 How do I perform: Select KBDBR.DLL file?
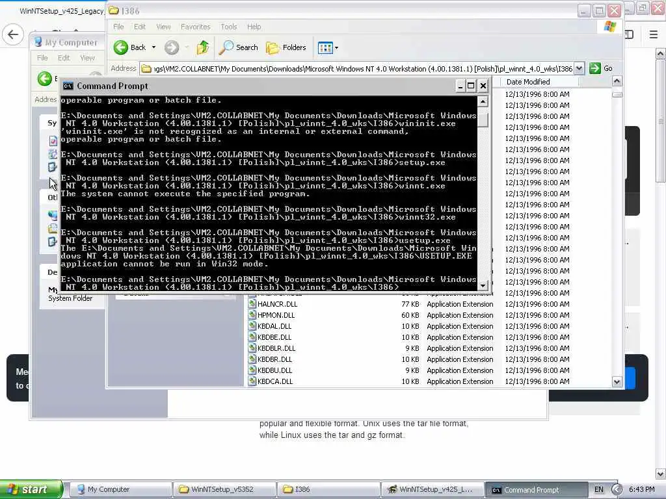click(274, 359)
